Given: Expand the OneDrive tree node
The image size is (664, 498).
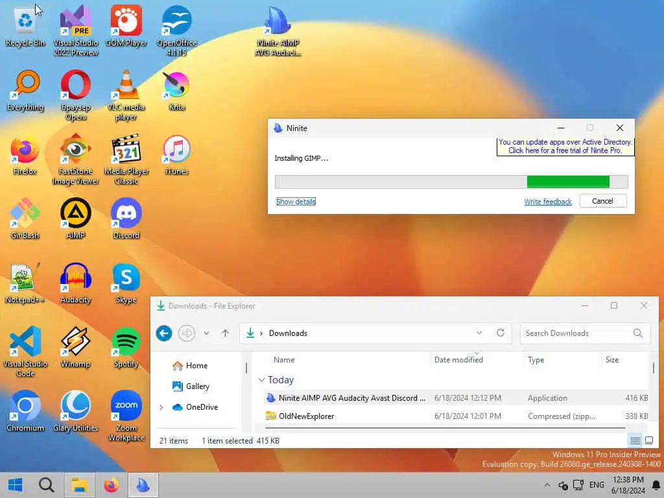Looking at the screenshot, I should [161, 407].
